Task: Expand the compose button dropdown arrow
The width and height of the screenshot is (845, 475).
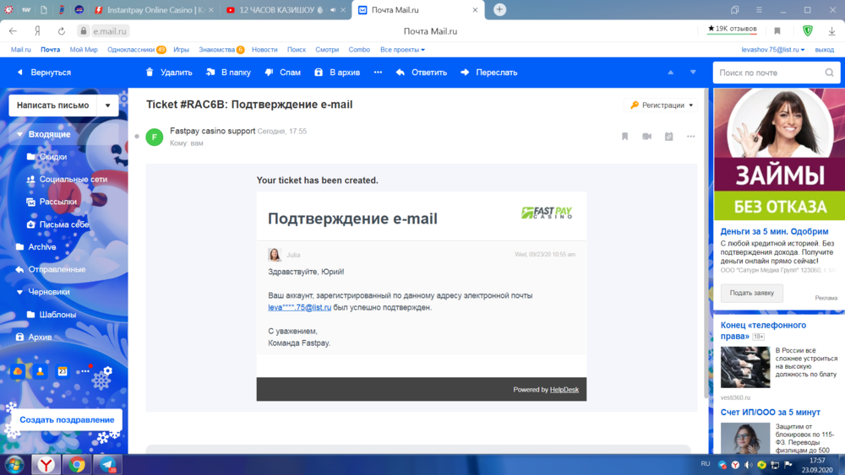Action: tap(108, 105)
